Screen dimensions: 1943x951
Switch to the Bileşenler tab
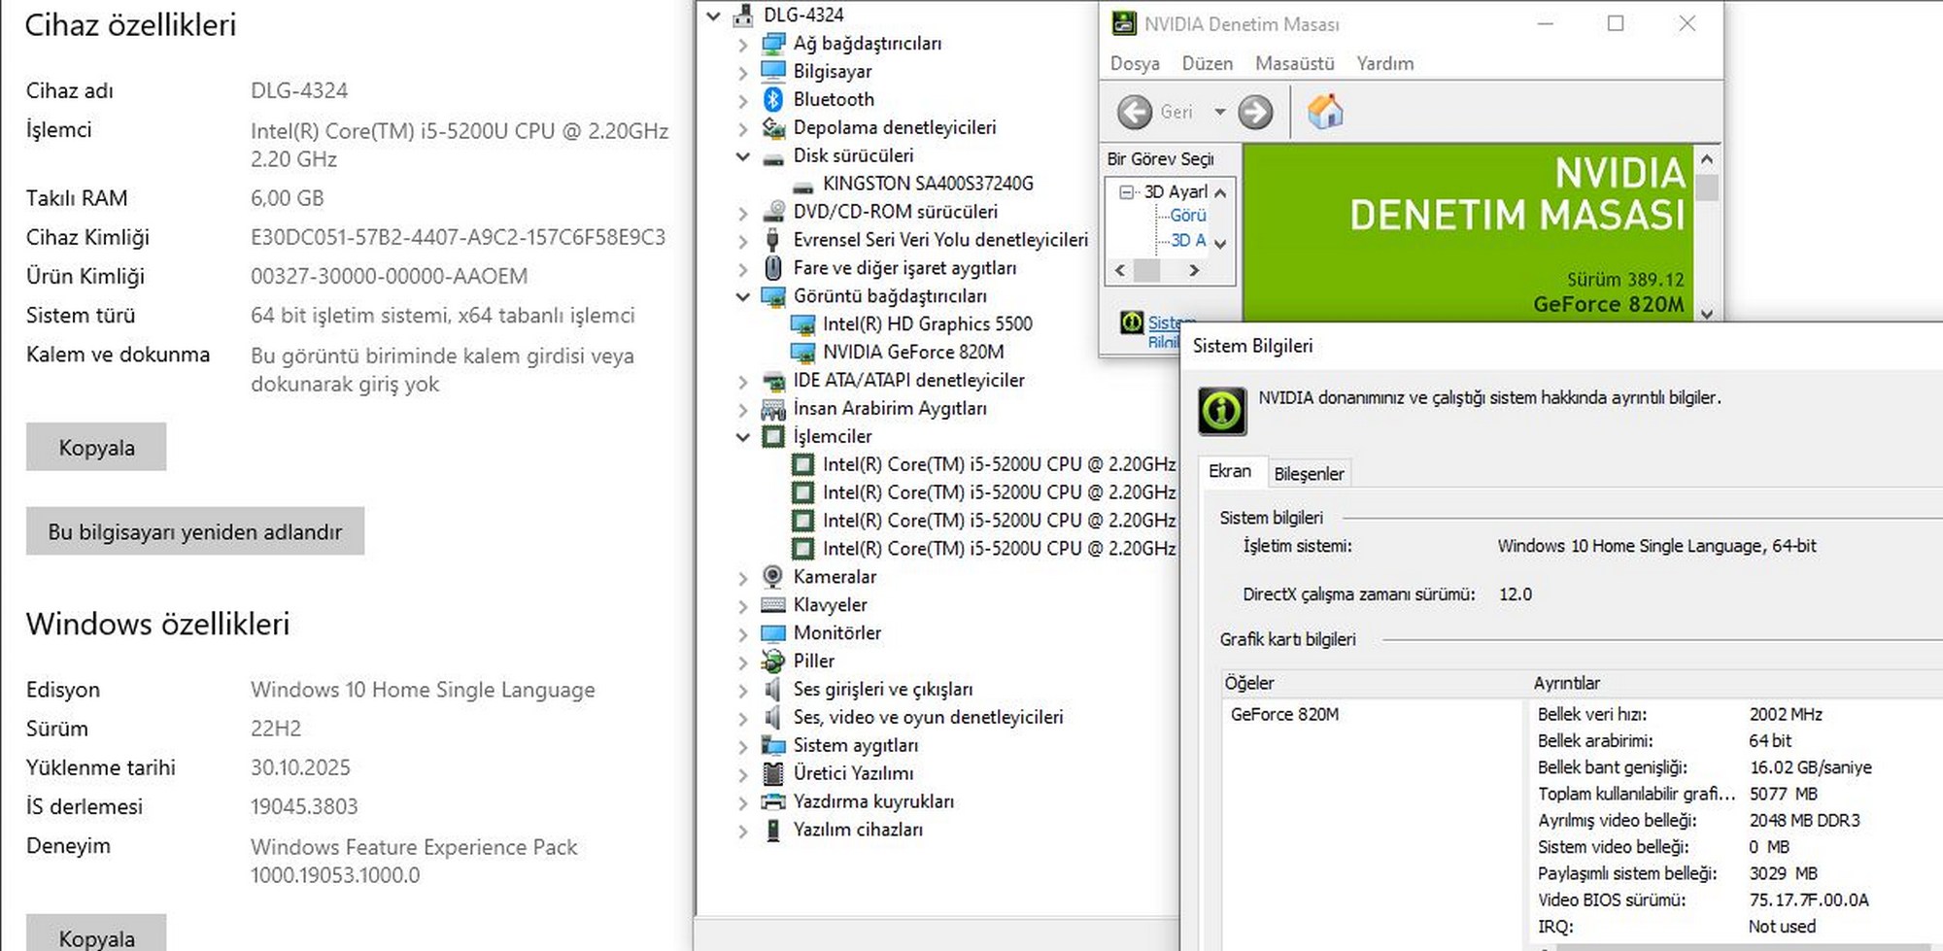tap(1309, 473)
